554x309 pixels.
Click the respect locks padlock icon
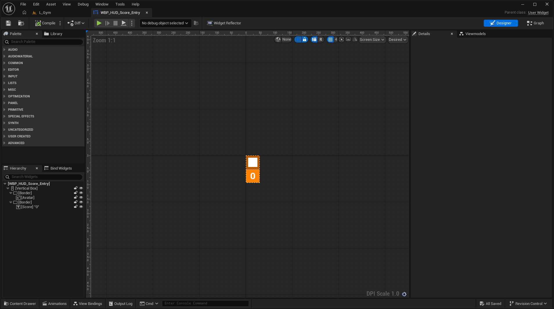304,40
